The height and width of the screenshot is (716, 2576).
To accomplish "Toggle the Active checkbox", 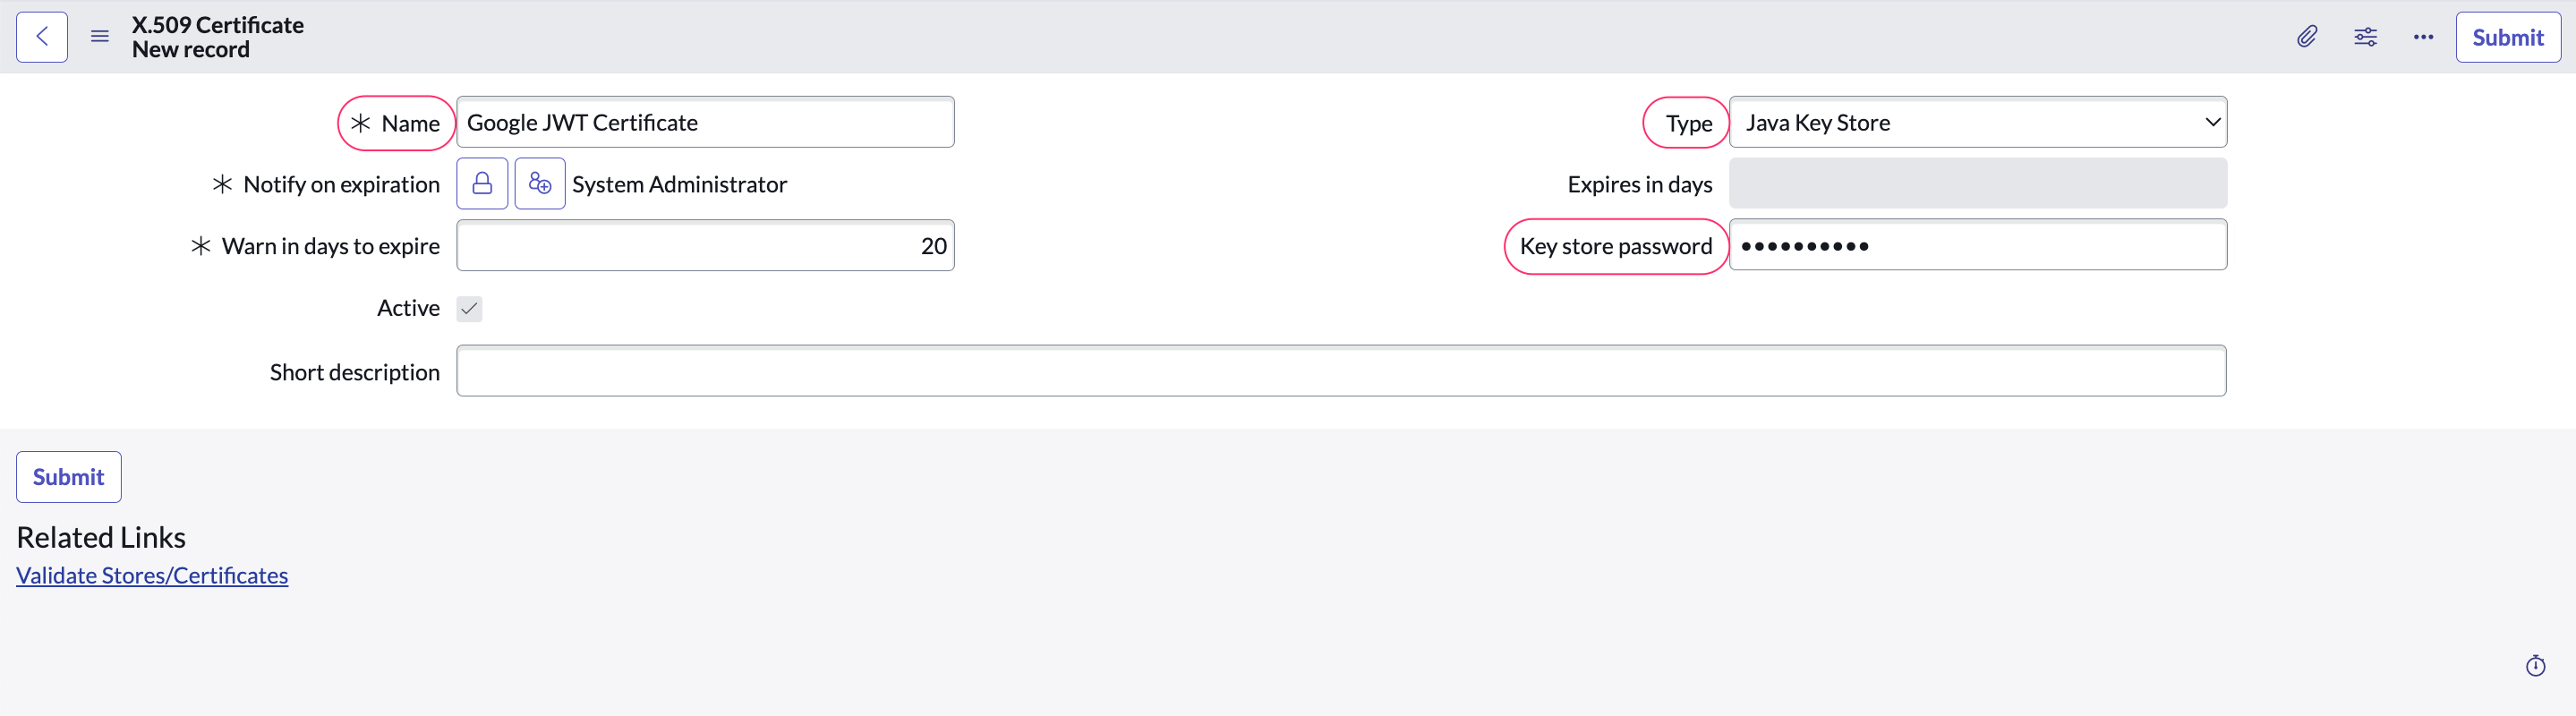I will [470, 308].
